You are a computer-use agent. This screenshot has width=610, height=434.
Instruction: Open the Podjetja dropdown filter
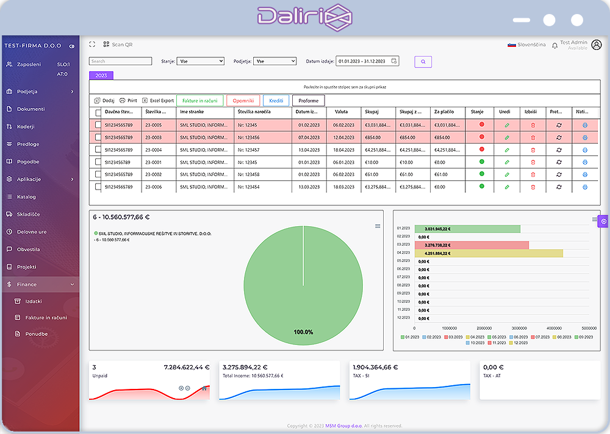click(x=274, y=62)
